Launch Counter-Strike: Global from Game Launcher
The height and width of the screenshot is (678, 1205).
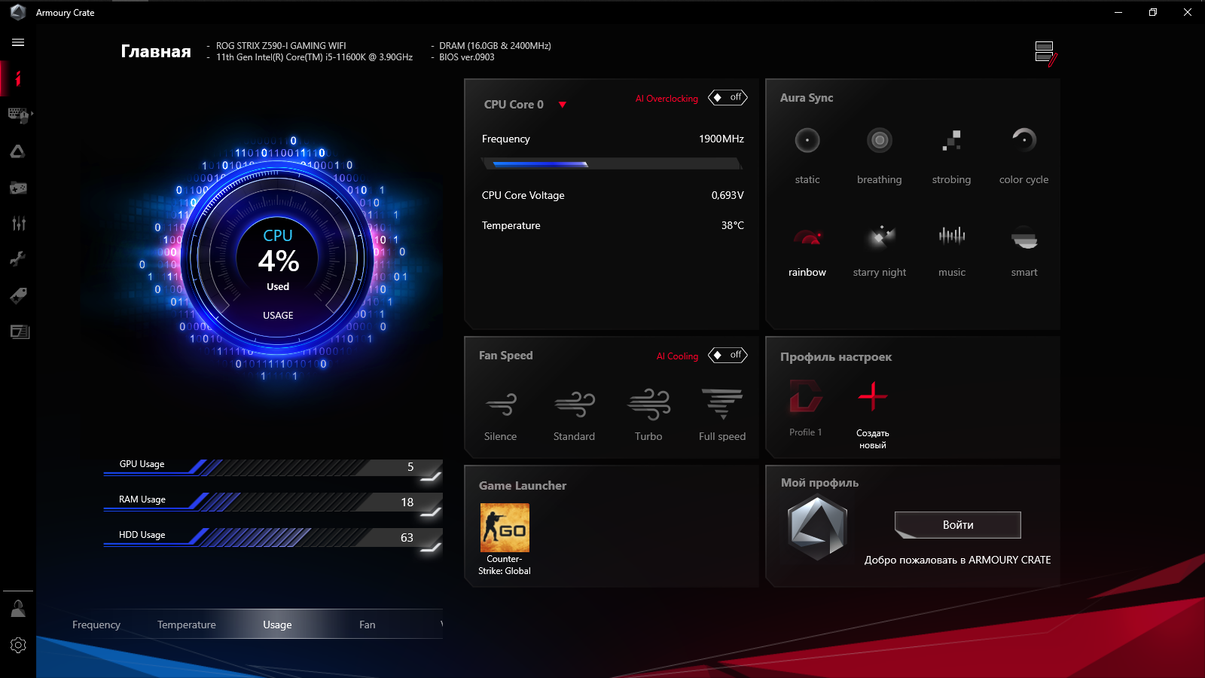click(505, 527)
